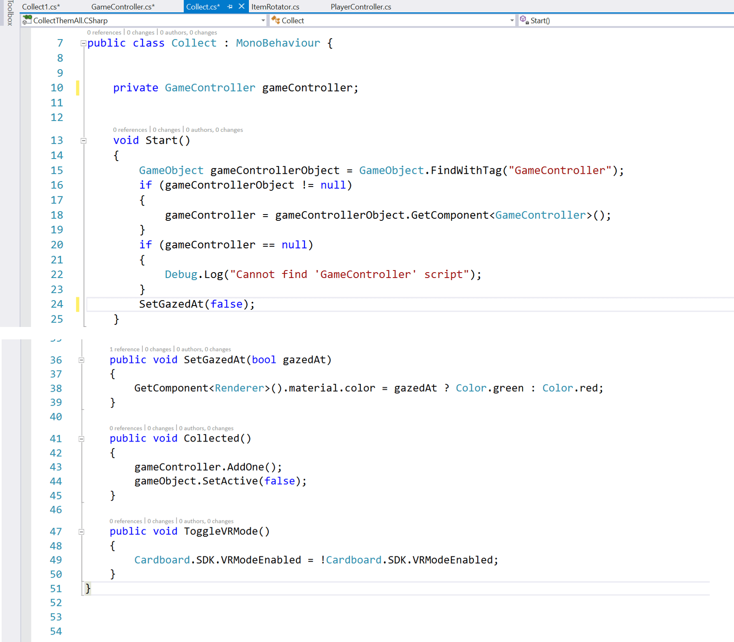Click gameObject.SetActive(false) on line 44
The height and width of the screenshot is (642, 734).
[x=221, y=481]
